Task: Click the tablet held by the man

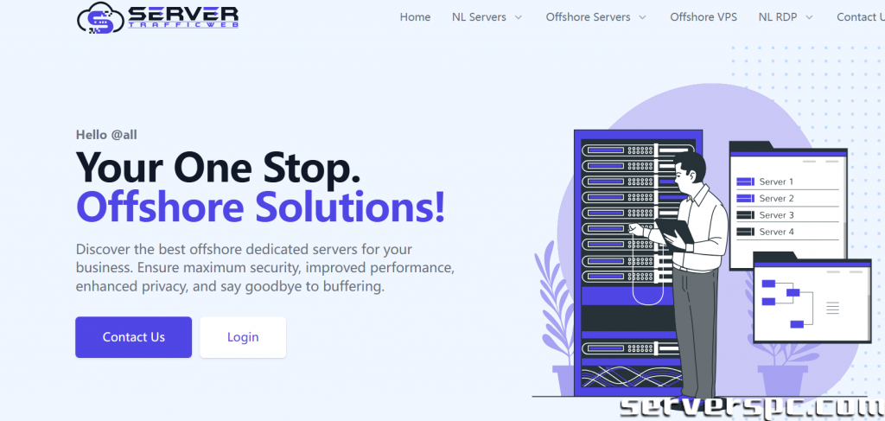Action: click(x=674, y=229)
